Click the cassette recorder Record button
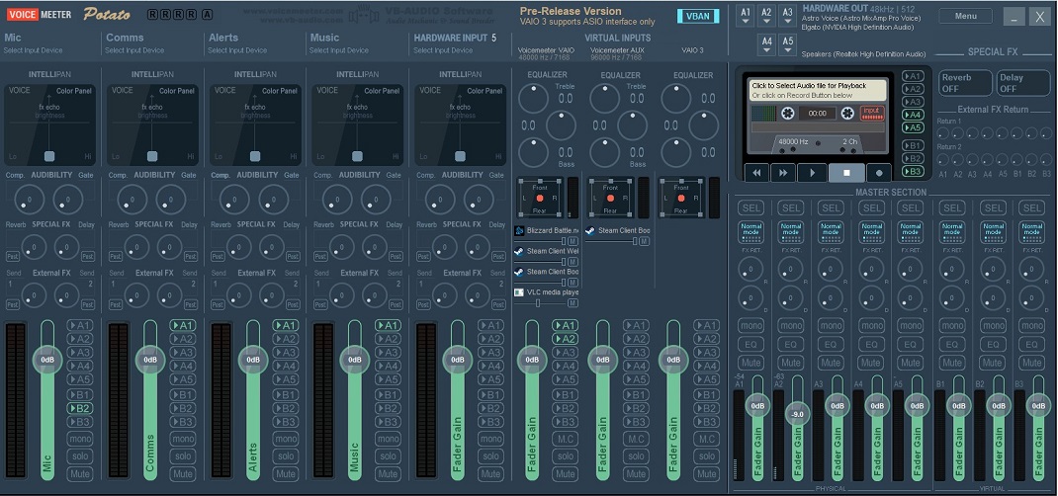This screenshot has height=496, width=1058. click(x=878, y=172)
